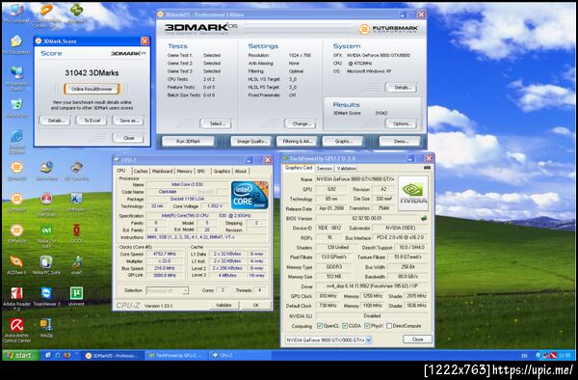Toggle the PhysX checkbox in GPU-Z

(x=367, y=326)
